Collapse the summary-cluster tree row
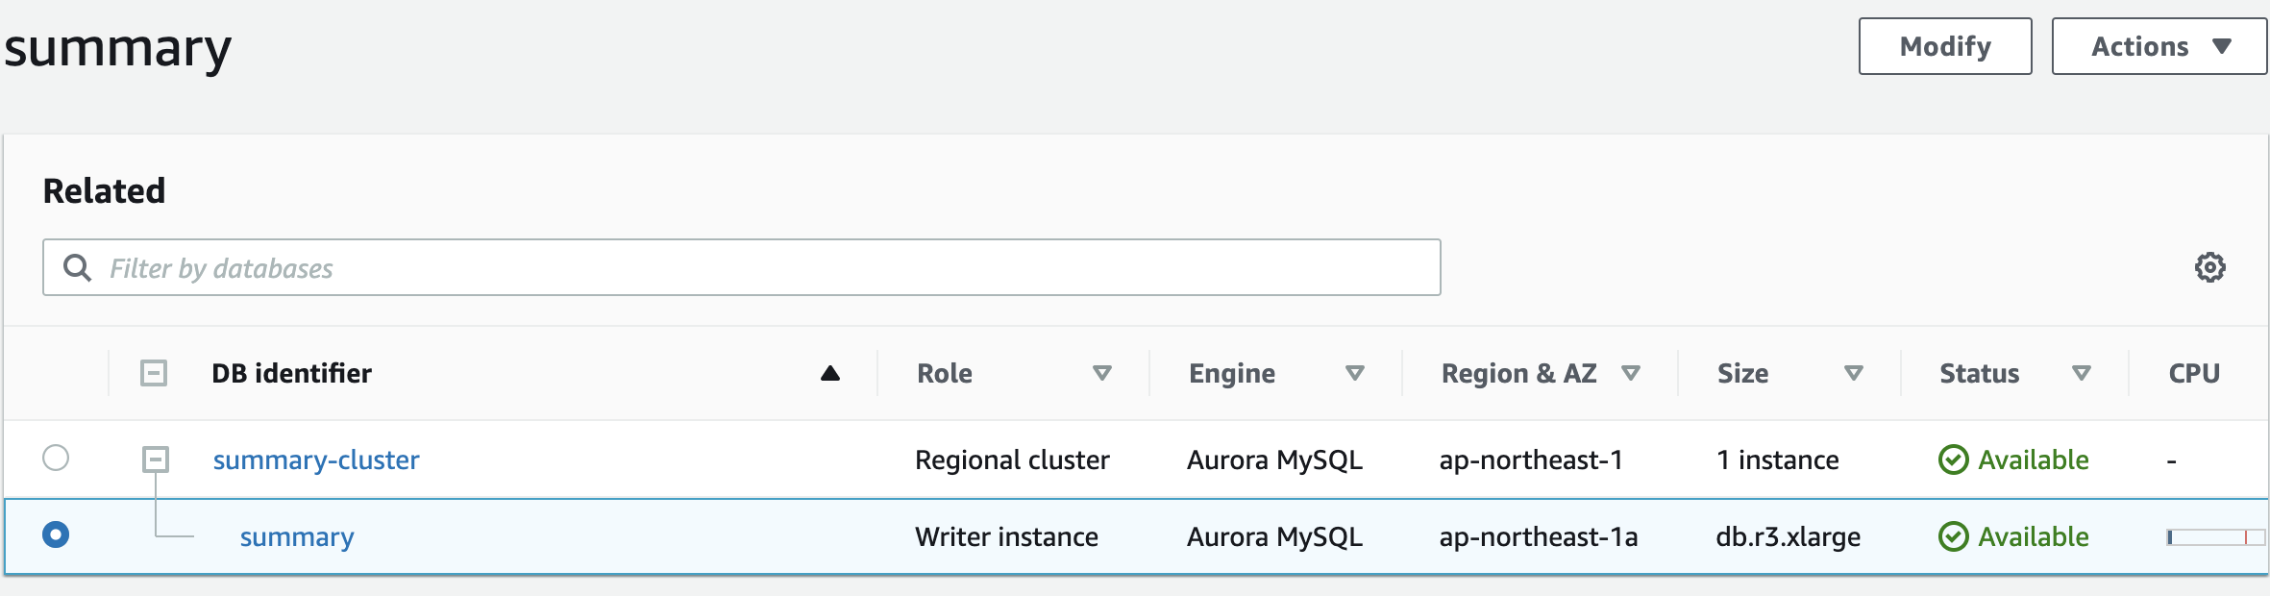This screenshot has height=596, width=2270. pos(156,459)
